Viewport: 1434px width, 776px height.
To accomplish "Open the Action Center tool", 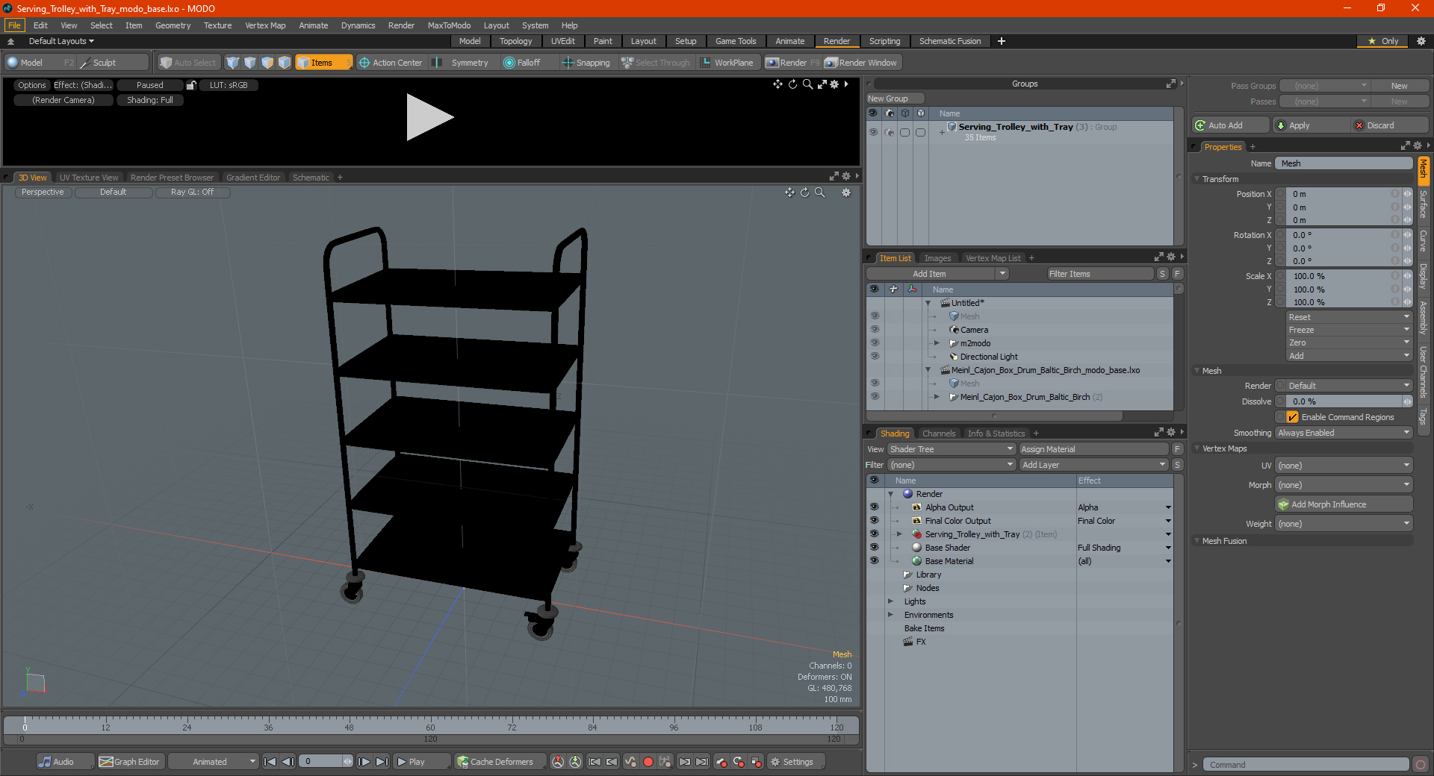I will 391,63.
